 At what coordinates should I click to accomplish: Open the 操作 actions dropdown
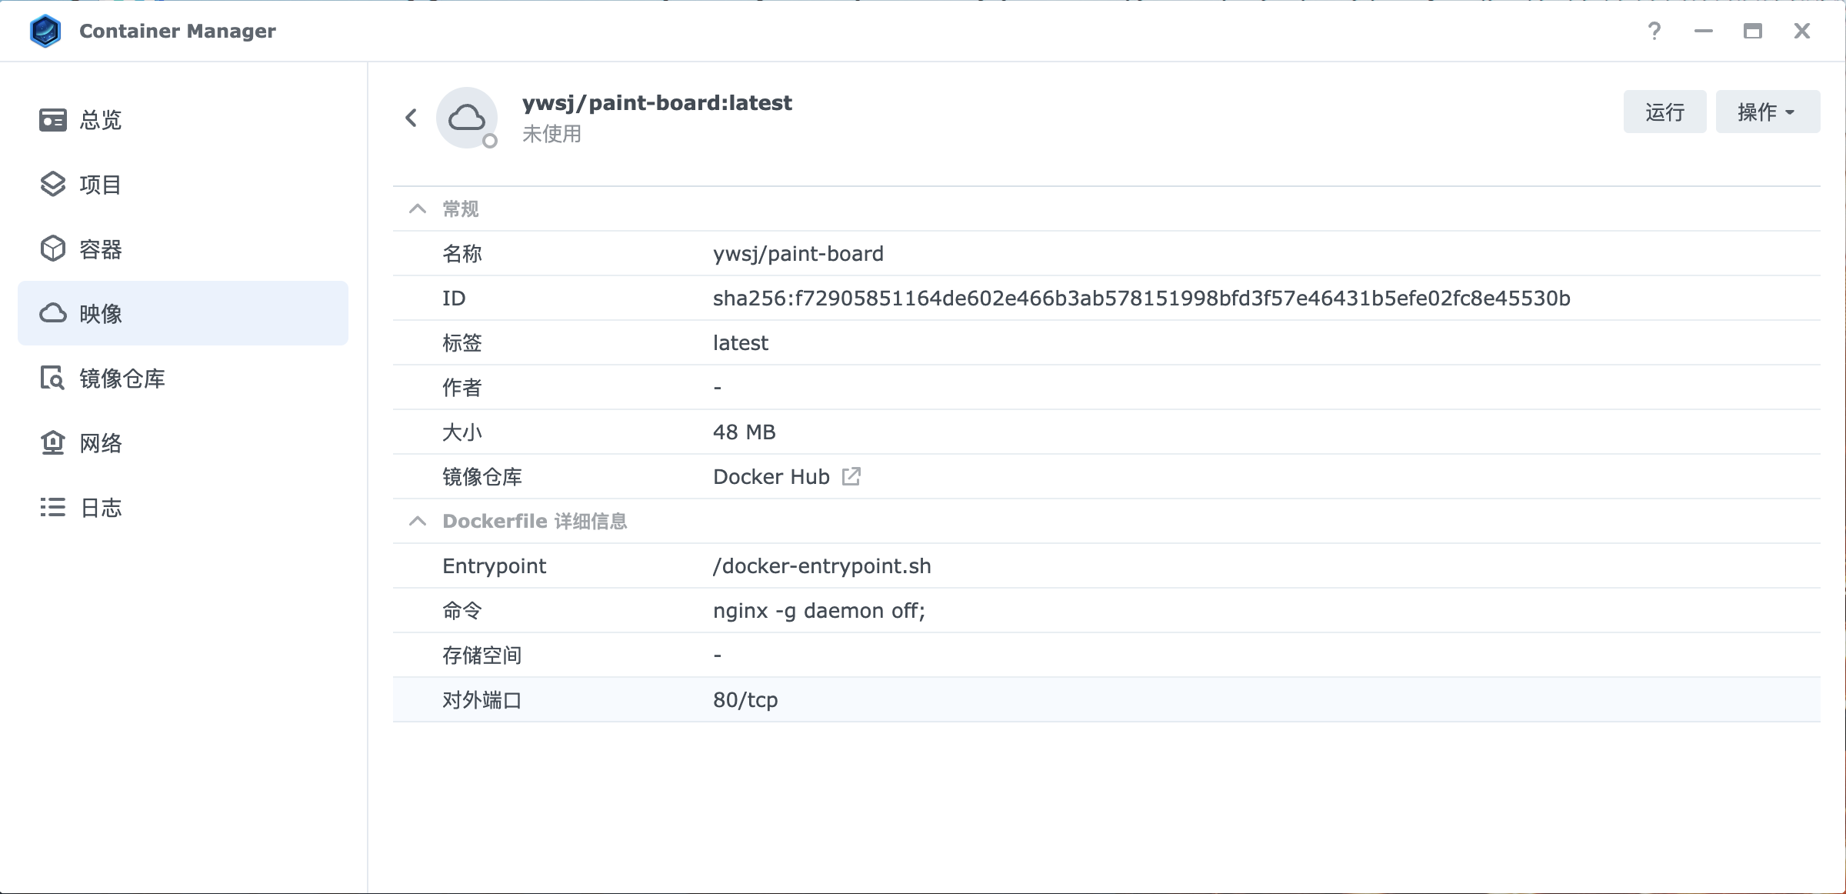pyautogui.click(x=1767, y=112)
